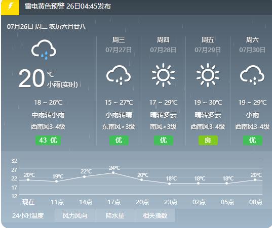Click the 15 ~ 27℃ range for 周三
The height and width of the screenshot is (228, 272).
119,103
